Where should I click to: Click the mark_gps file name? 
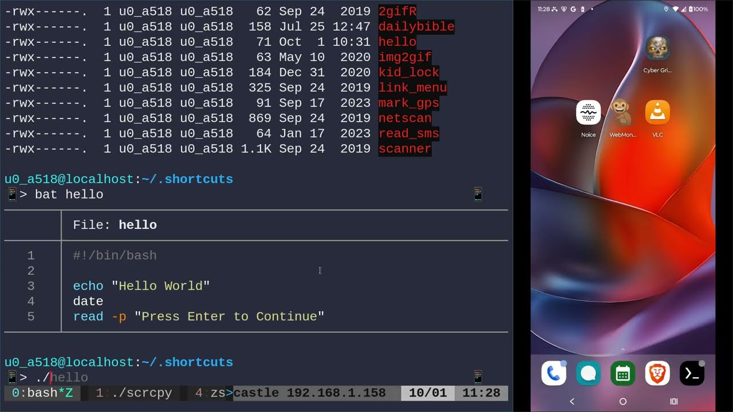pos(409,103)
